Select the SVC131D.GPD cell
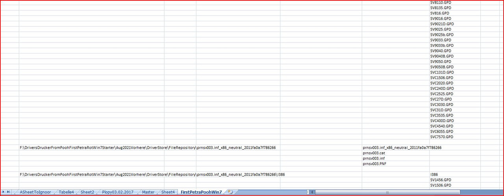 [455, 72]
